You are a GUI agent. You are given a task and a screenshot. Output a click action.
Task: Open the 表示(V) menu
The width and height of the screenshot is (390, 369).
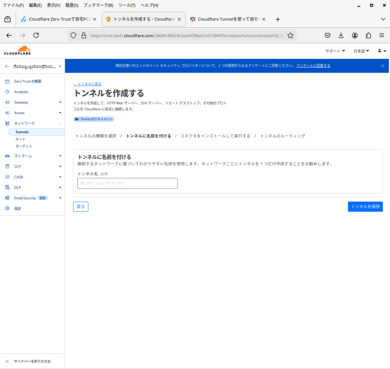click(54, 5)
